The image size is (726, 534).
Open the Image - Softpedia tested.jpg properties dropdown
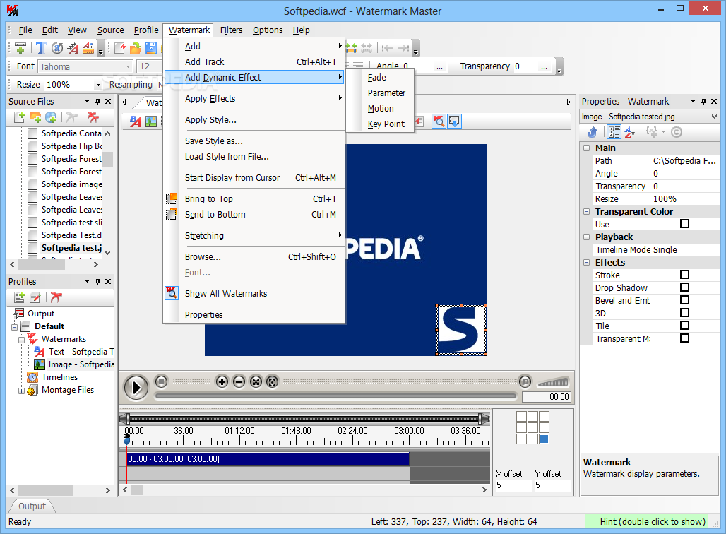coord(713,117)
